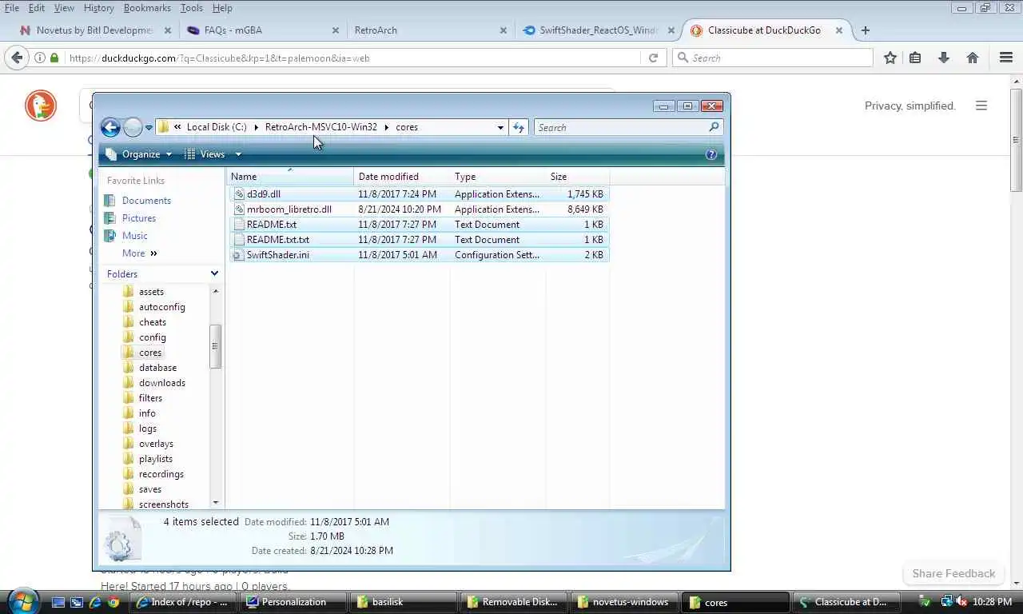This screenshot has height=614, width=1023.
Task: Open the recent pages dropdown in Explorer
Action: coord(149,128)
